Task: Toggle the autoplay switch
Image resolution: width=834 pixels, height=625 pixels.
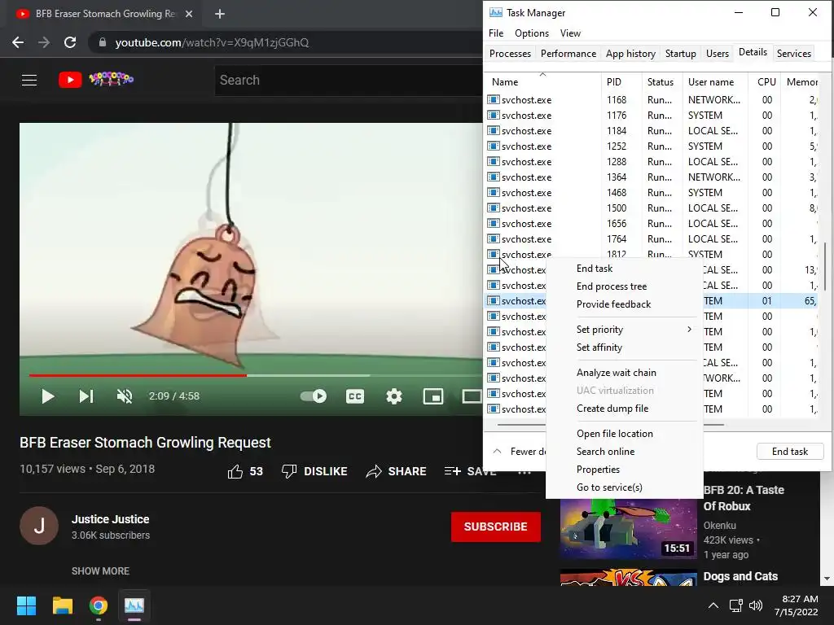Action: (x=314, y=396)
